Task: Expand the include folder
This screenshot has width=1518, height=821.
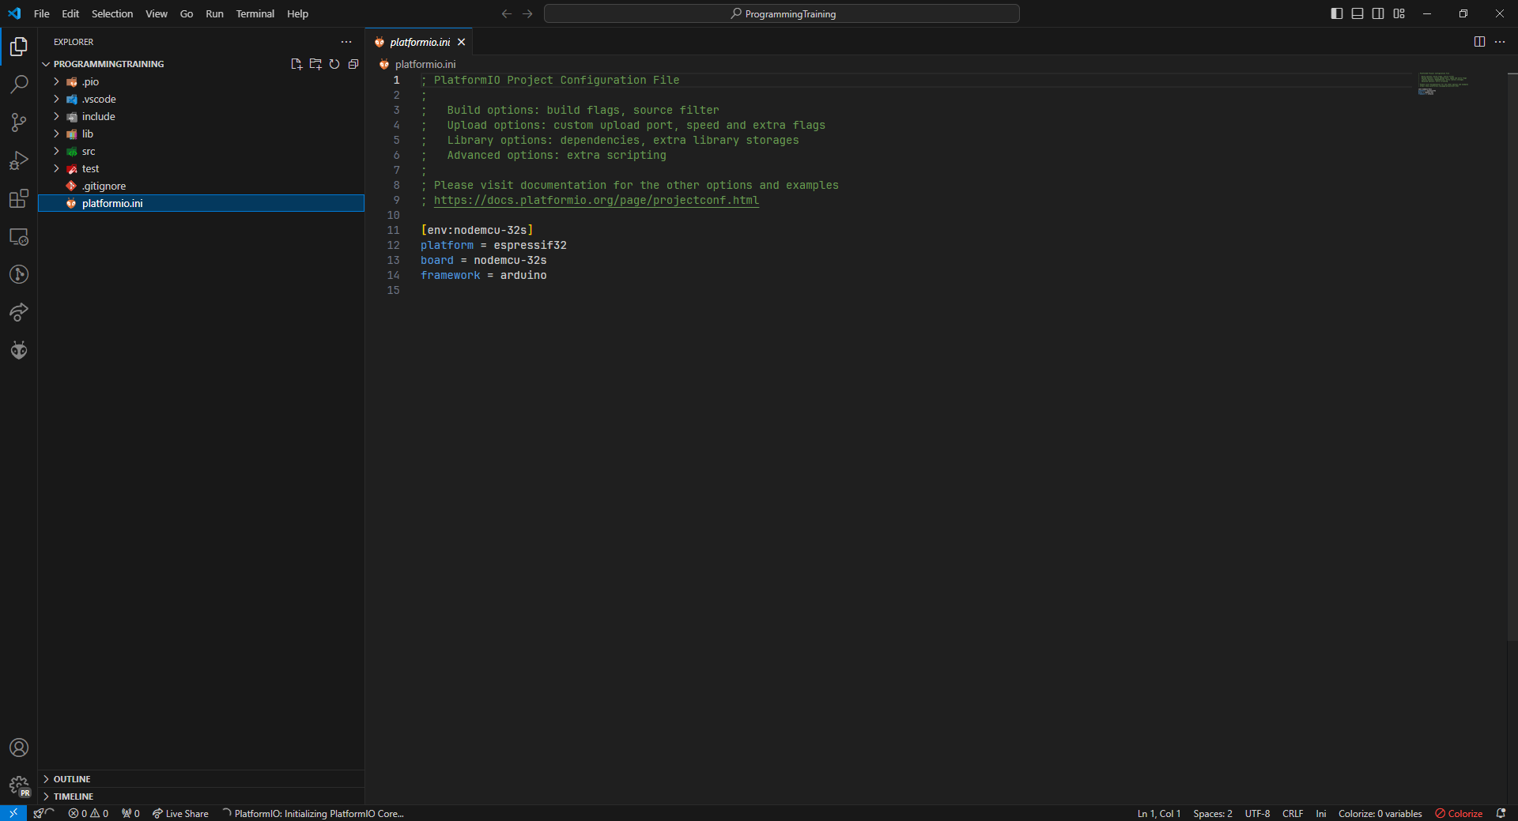Action: pyautogui.click(x=202, y=116)
